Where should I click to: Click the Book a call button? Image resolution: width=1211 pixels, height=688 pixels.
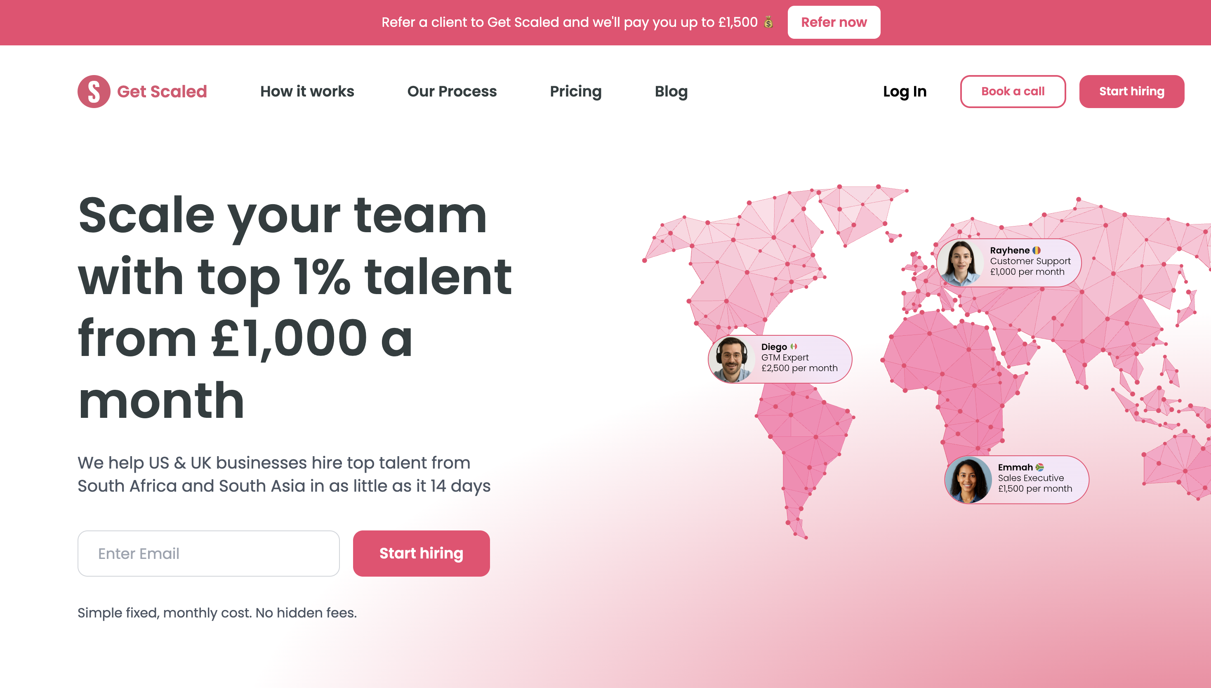pos(1013,91)
